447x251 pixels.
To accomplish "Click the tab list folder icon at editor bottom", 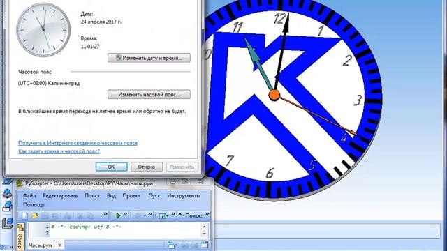I will [172, 245].
